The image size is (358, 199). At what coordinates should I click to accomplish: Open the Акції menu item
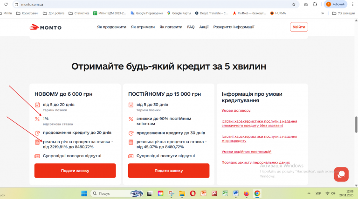click(x=204, y=27)
